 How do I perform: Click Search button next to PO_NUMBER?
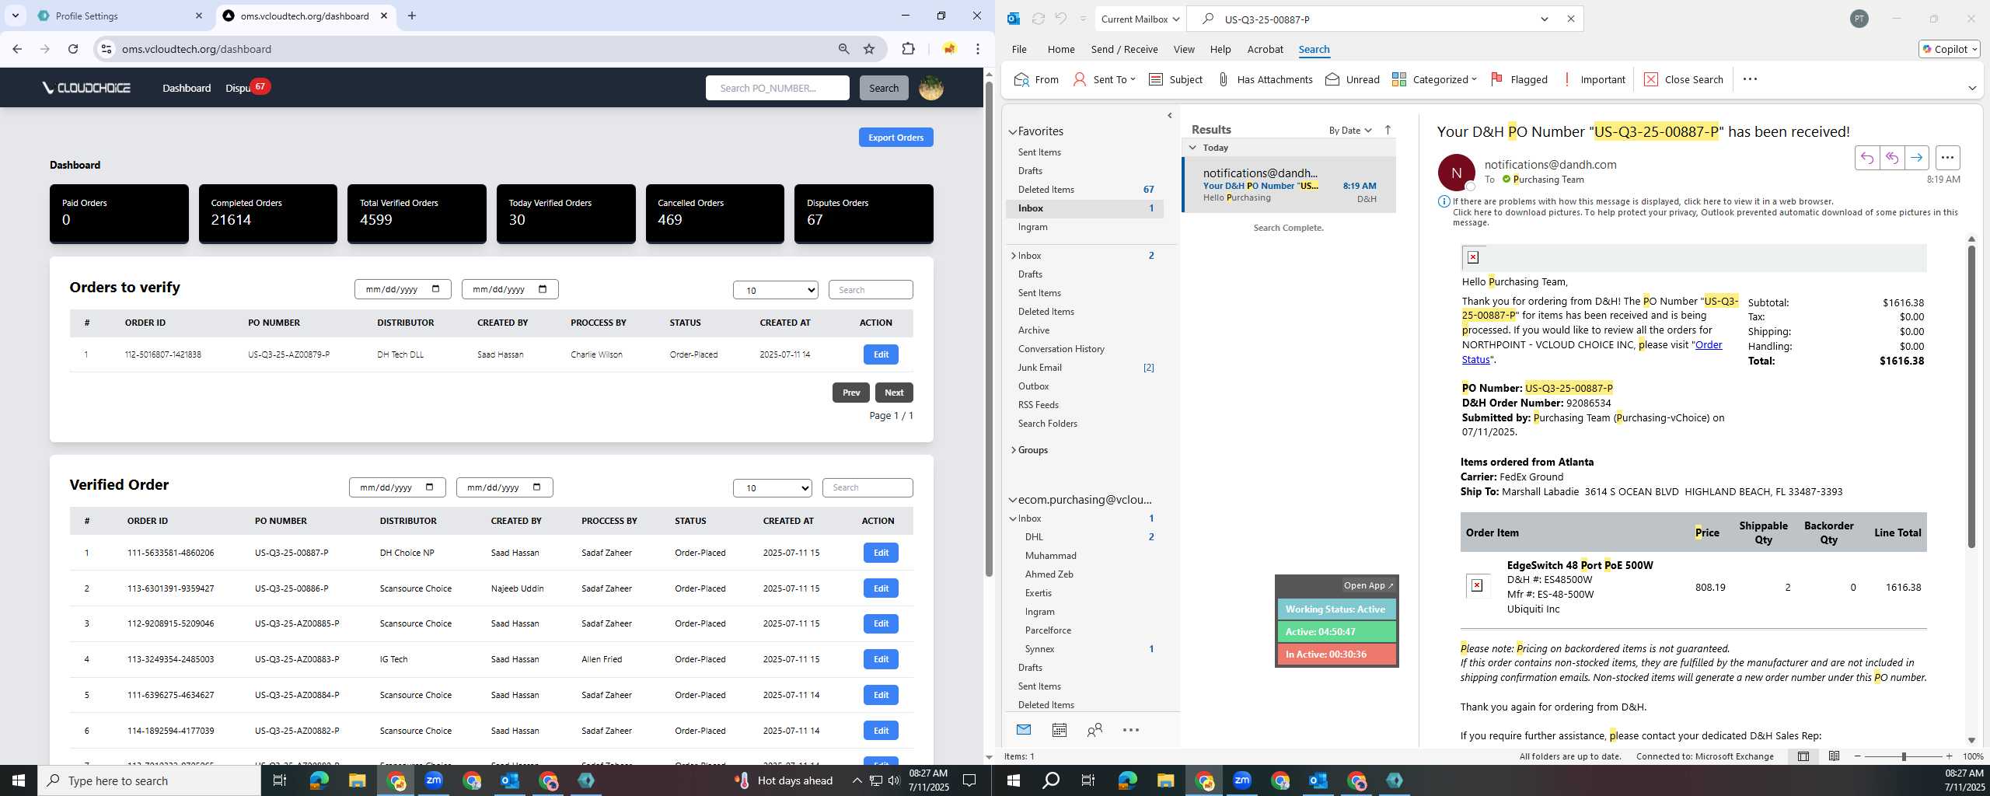pyautogui.click(x=883, y=88)
